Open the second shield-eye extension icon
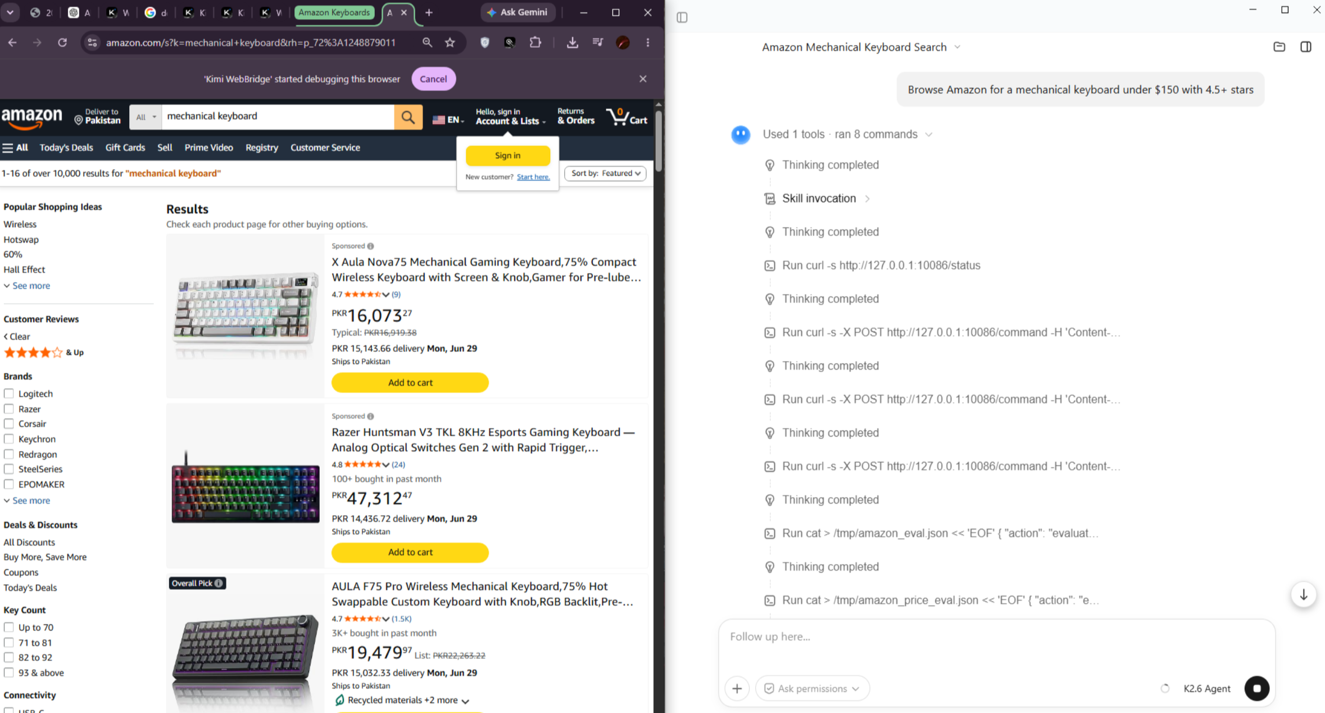This screenshot has width=1325, height=713. tap(510, 43)
